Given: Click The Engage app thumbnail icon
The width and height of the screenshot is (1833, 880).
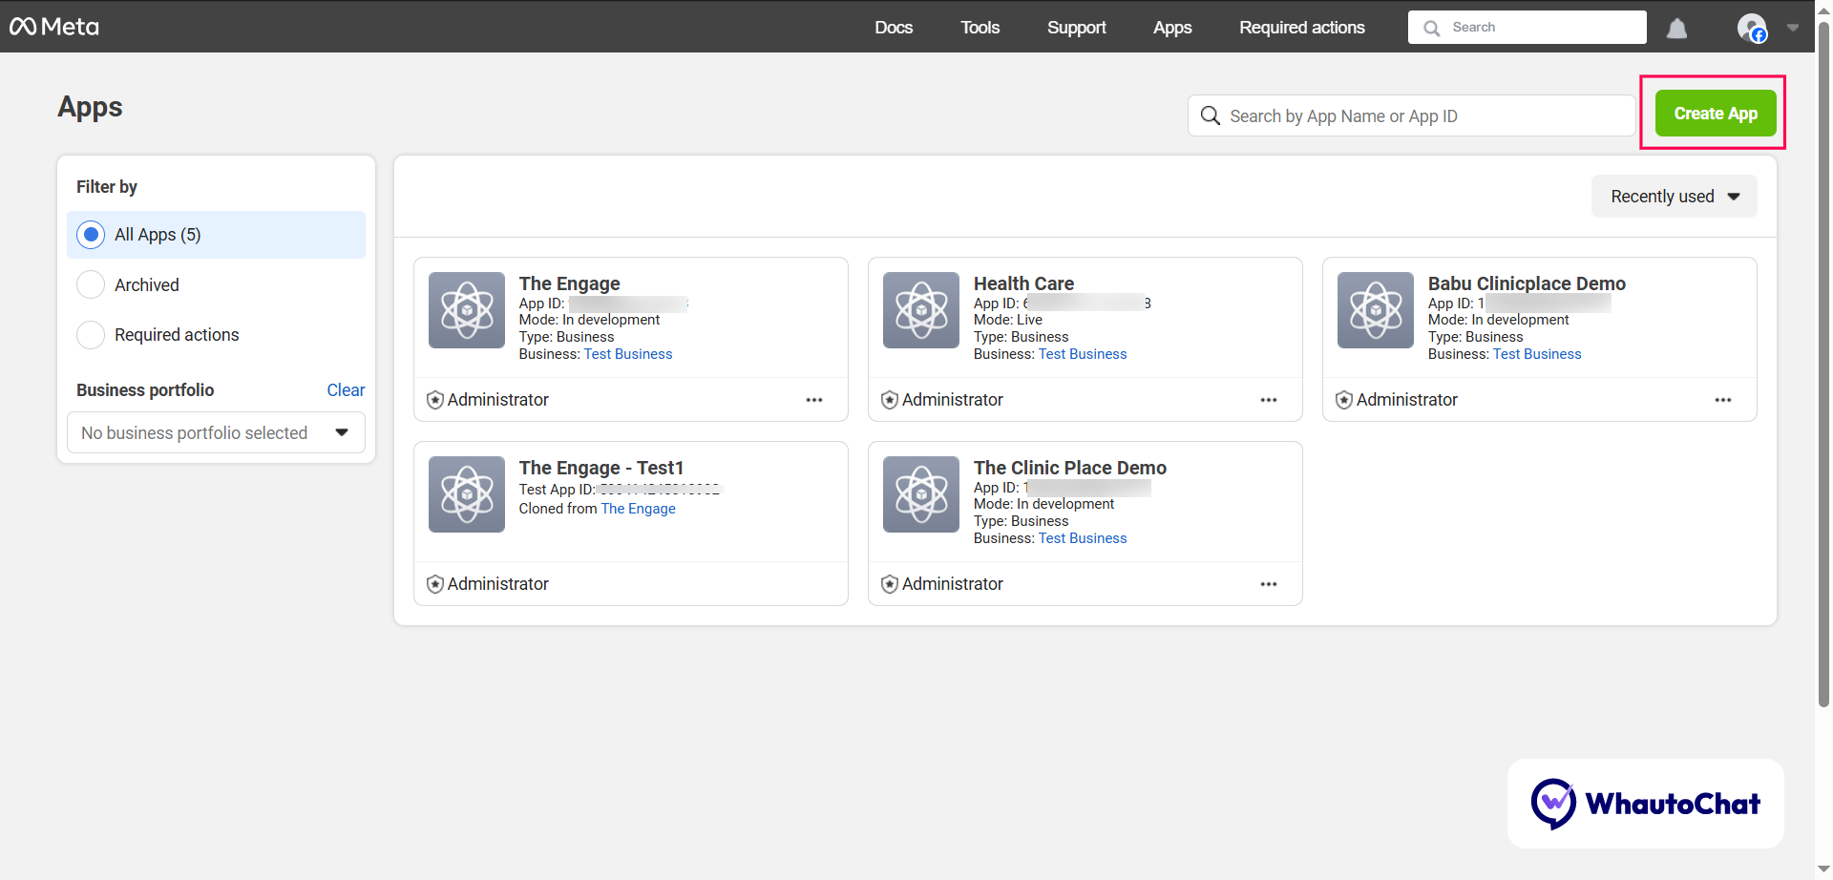Looking at the screenshot, I should (466, 310).
